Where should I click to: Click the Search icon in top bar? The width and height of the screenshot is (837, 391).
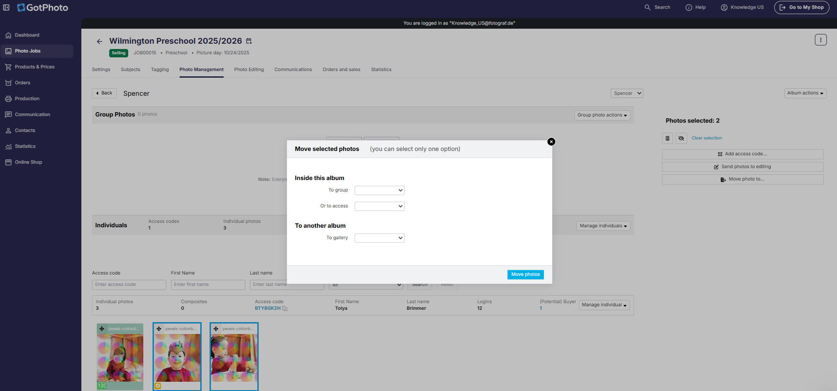coord(648,8)
